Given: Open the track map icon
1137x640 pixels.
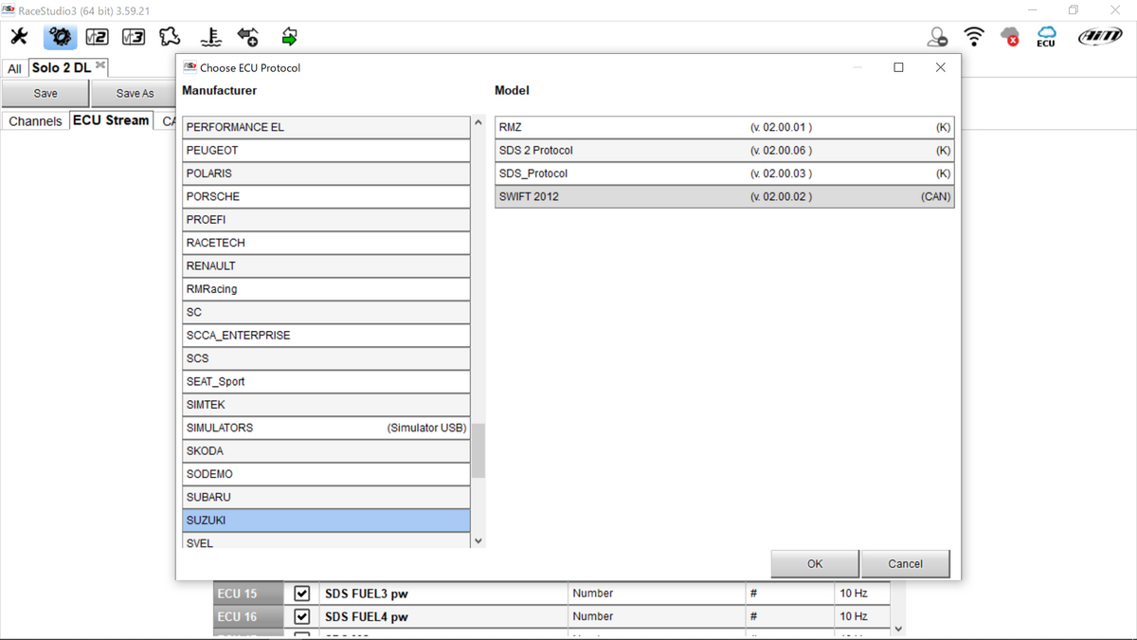Looking at the screenshot, I should click(170, 37).
